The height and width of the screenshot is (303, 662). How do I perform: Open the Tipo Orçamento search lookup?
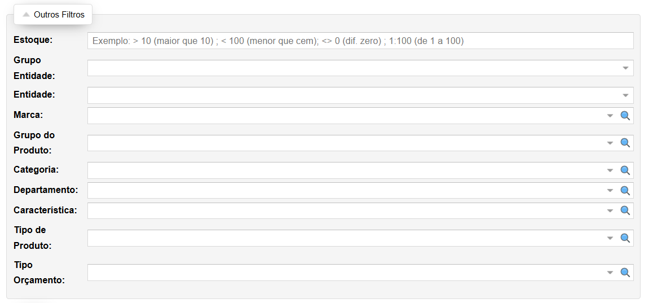click(x=625, y=273)
